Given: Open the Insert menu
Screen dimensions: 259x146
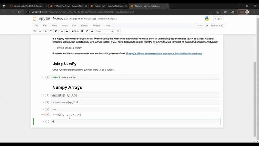Looking at the screenshot, I should click(x=65, y=26).
